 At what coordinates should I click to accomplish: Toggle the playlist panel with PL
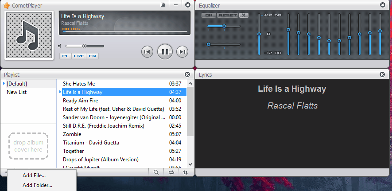66,56
